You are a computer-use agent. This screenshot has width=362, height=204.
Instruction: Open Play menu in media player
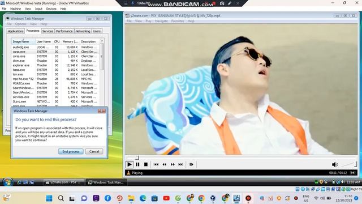148,21
